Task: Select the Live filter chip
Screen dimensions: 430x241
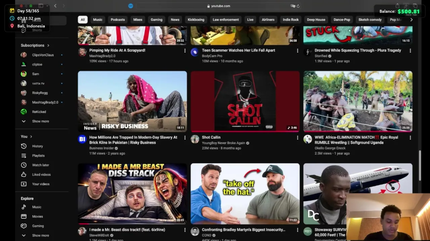Action: pos(250,20)
